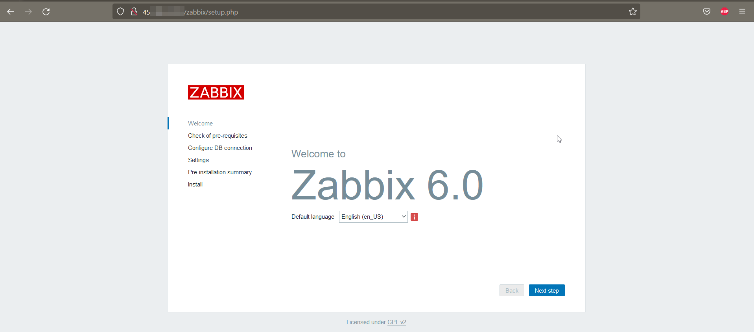Click the Zabbix 6.0 heading text

[x=387, y=185]
